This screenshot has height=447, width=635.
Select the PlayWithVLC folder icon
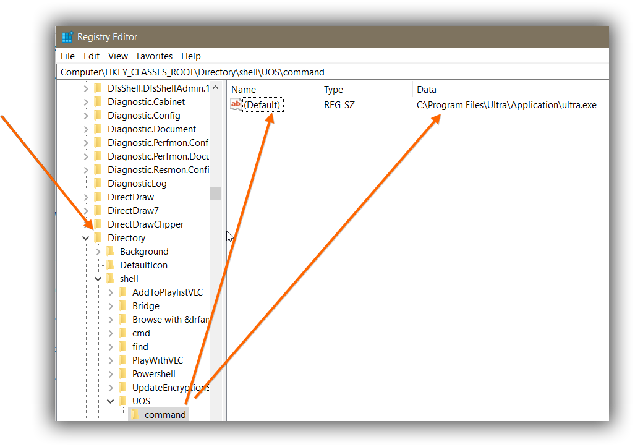(x=122, y=360)
